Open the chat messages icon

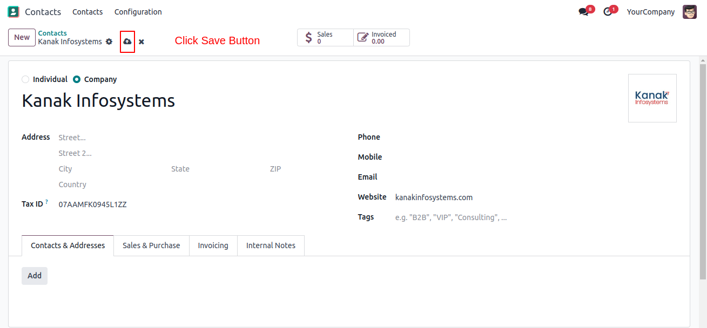click(583, 12)
